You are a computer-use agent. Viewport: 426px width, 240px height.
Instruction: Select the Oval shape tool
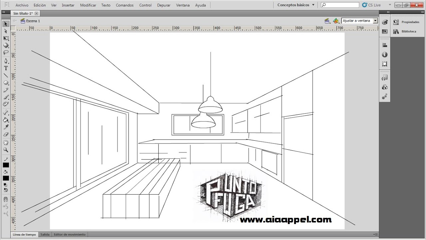pos(6,82)
